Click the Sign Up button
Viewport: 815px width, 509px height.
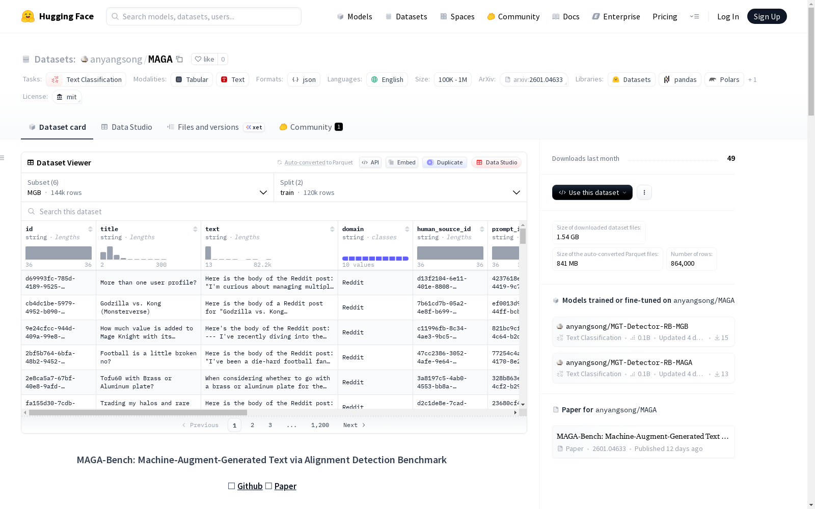pyautogui.click(x=767, y=16)
